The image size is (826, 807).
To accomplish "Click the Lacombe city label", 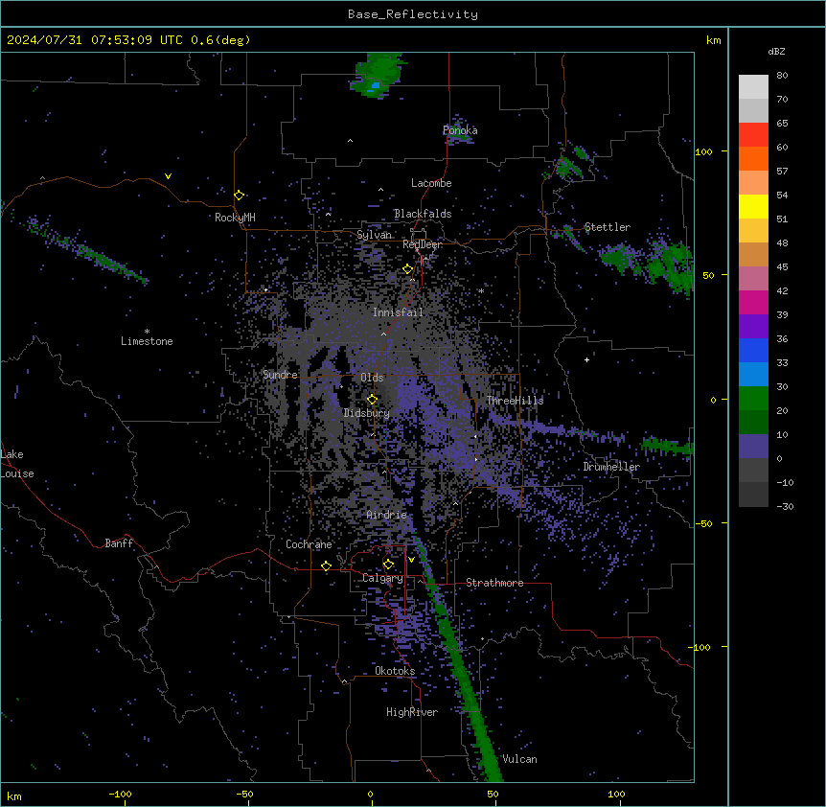I will pyautogui.click(x=431, y=183).
